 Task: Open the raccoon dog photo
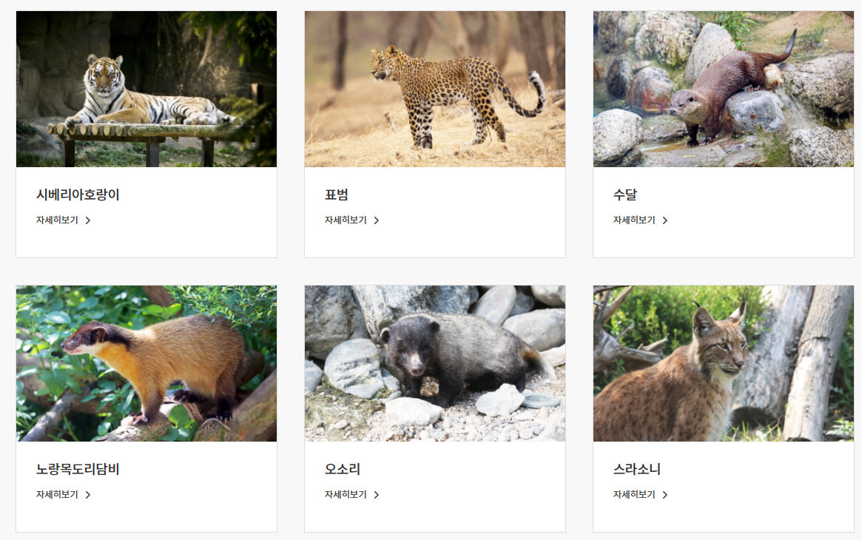pos(435,363)
